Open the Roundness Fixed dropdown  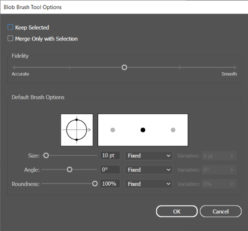tap(149, 184)
